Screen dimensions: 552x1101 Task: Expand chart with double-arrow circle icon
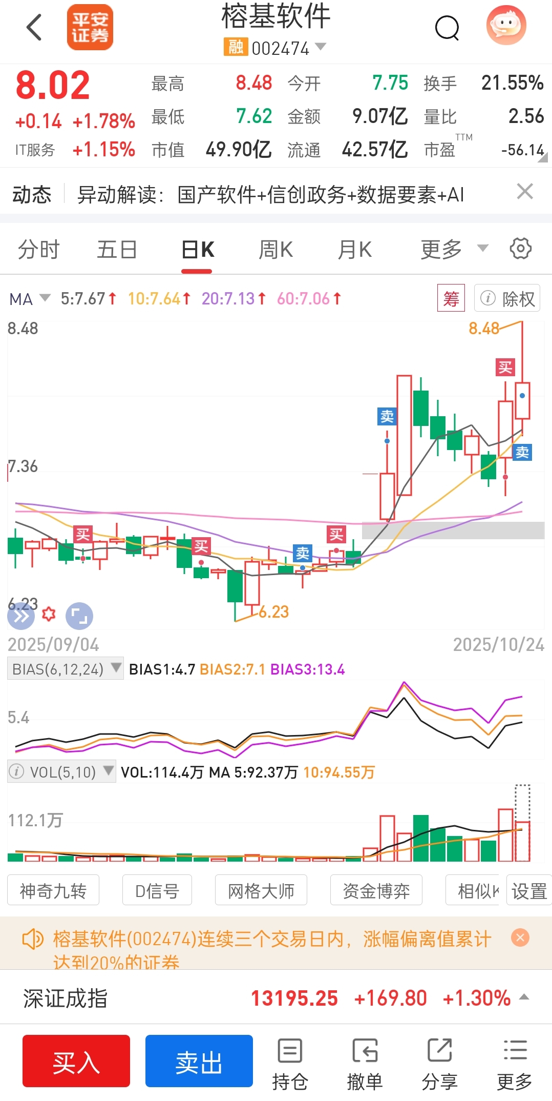[x=21, y=616]
